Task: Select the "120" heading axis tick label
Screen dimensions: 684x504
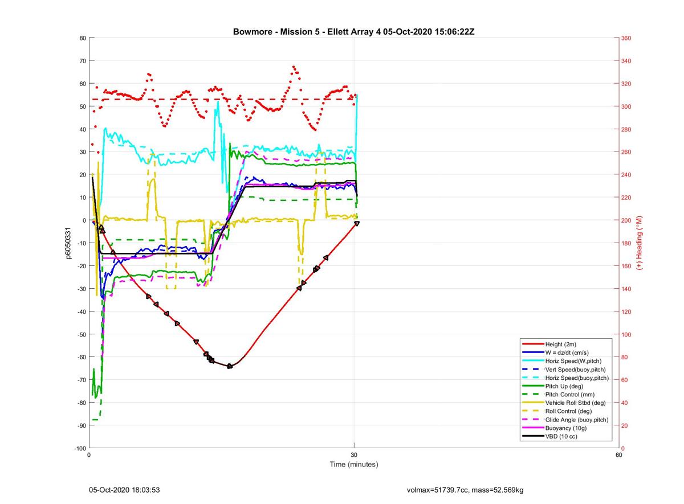Action: tap(626, 312)
